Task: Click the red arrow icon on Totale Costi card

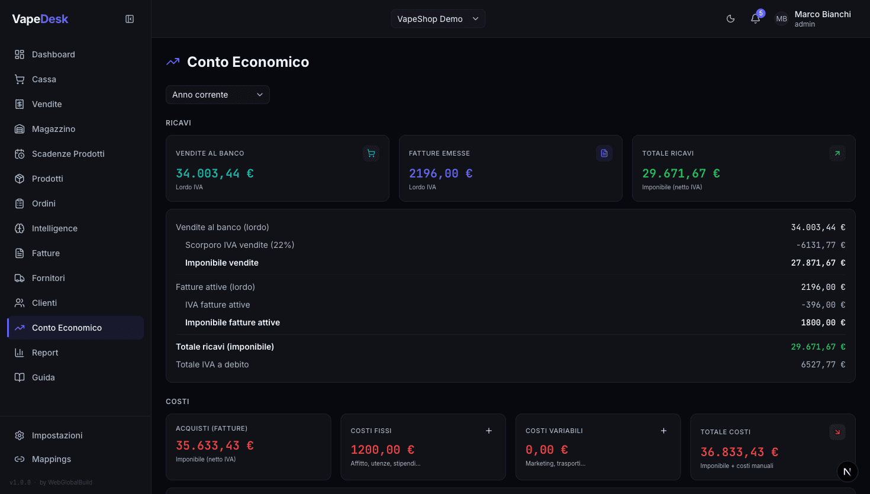Action: [837, 432]
